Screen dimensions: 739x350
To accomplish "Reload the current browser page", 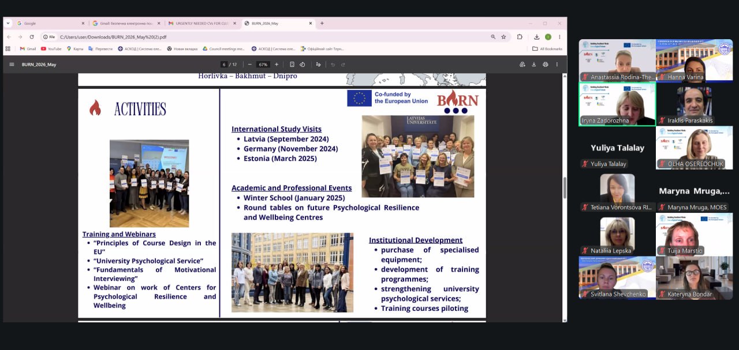I will coord(32,37).
